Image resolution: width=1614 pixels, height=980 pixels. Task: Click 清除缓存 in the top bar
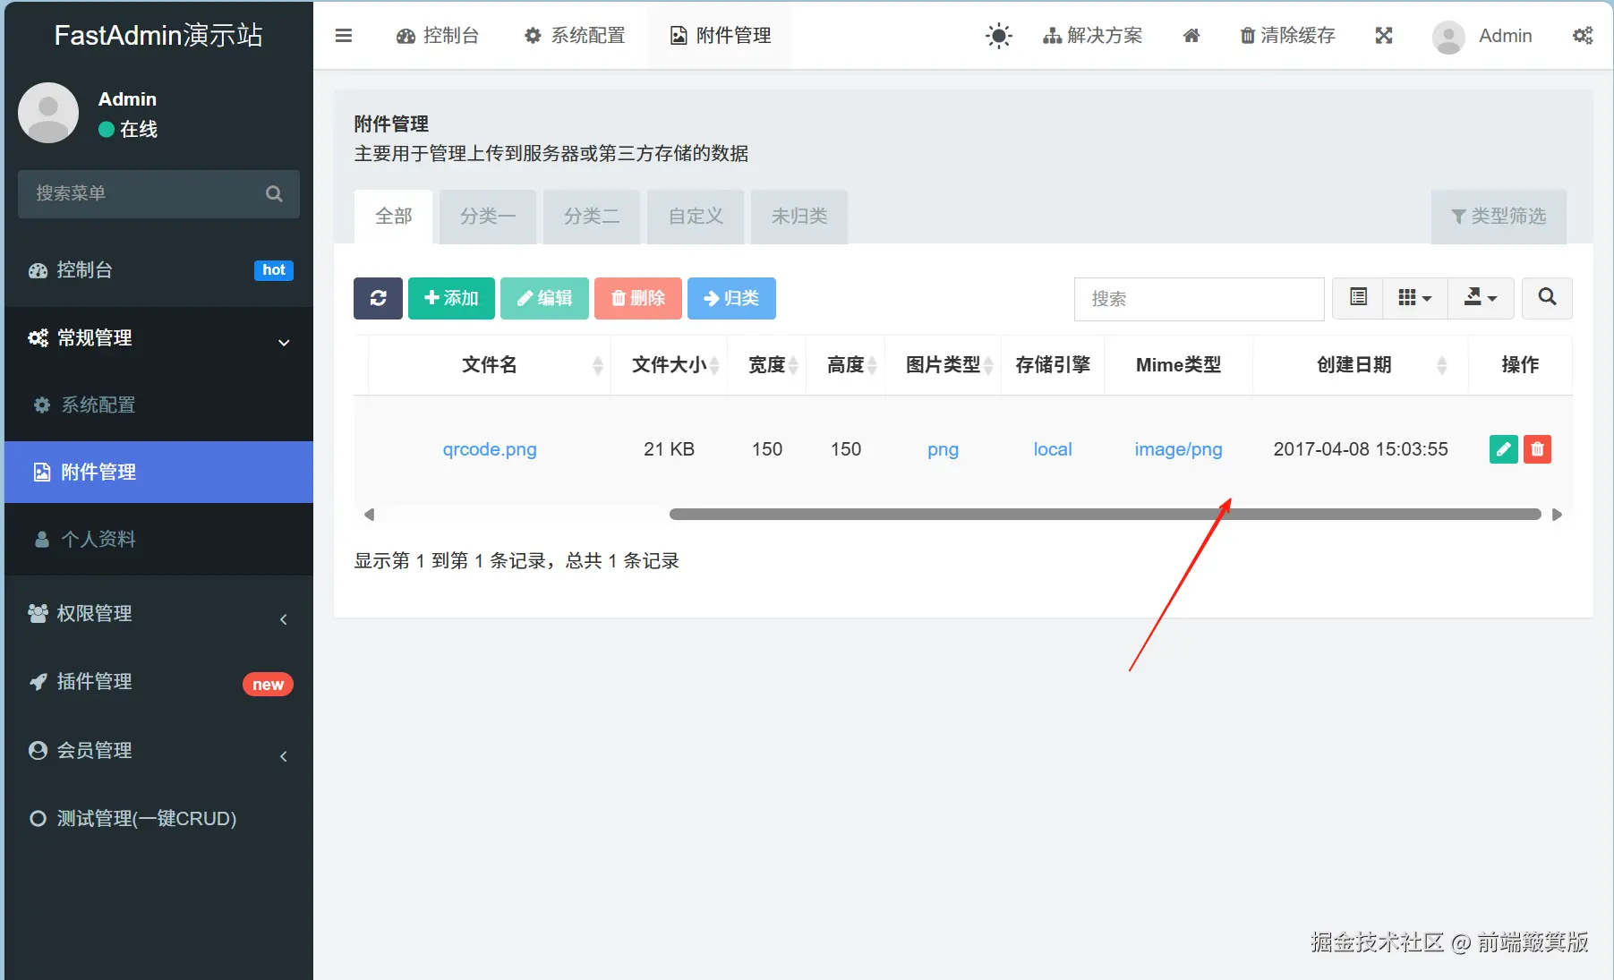point(1287,36)
